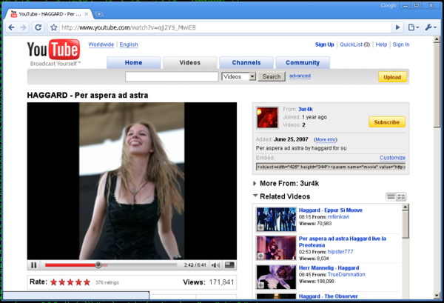
Task: Open the Help link
Action: click(x=381, y=44)
